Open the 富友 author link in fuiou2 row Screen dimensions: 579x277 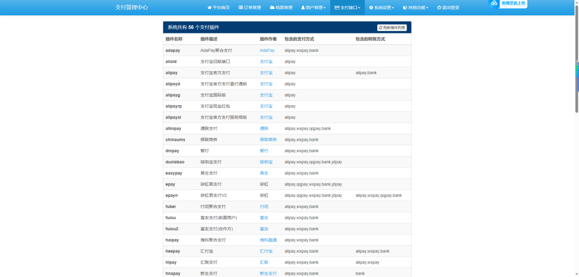point(264,229)
